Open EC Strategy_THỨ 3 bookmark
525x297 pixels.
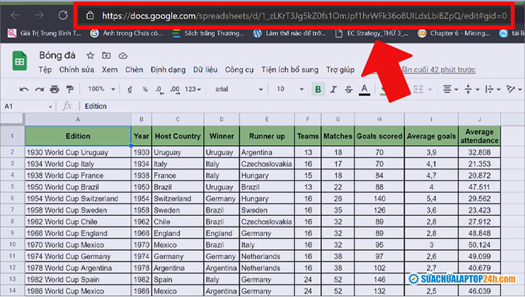pyautogui.click(x=372, y=33)
